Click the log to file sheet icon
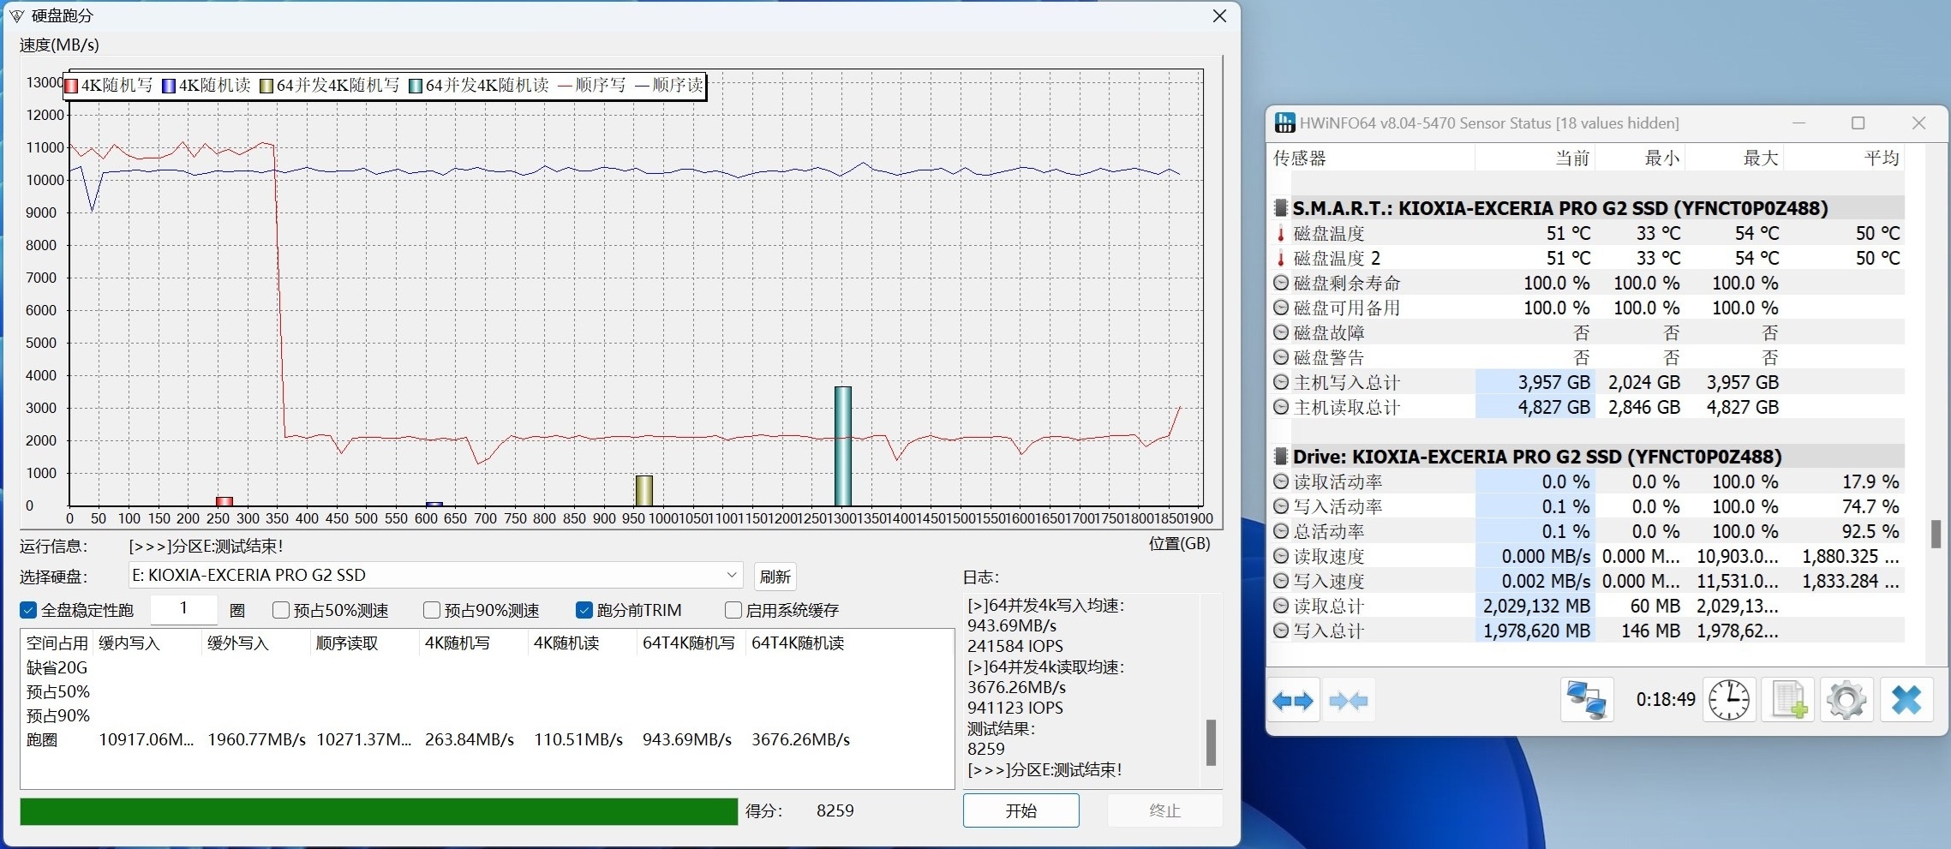Viewport: 1951px width, 849px height. coord(1788,701)
